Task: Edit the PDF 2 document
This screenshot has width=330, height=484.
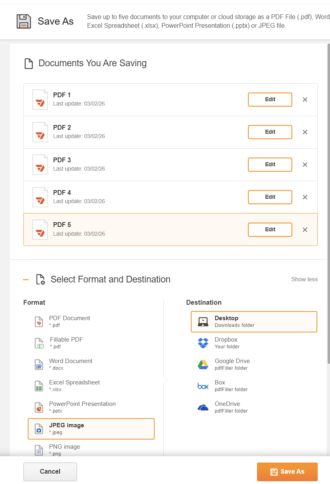Action: point(270,132)
